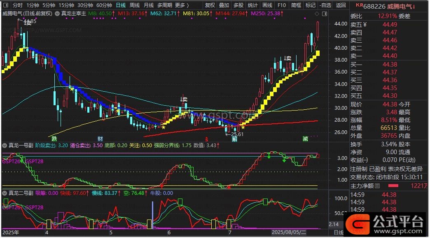
Task: Click the 委比 12.91% value
Action: click(387, 16)
